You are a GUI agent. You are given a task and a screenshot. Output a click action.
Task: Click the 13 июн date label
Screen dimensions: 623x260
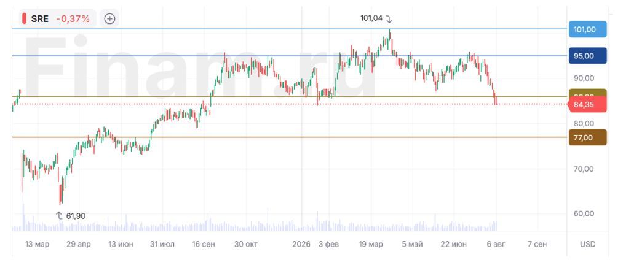(121, 244)
